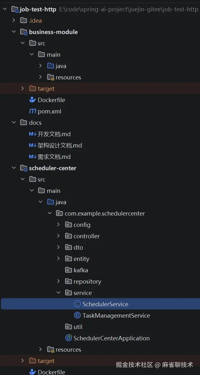Select the repository package label
The image size is (200, 375).
click(87, 281)
